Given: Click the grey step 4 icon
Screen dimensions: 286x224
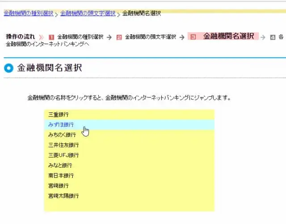Looking at the screenshot, I should click(273, 37).
